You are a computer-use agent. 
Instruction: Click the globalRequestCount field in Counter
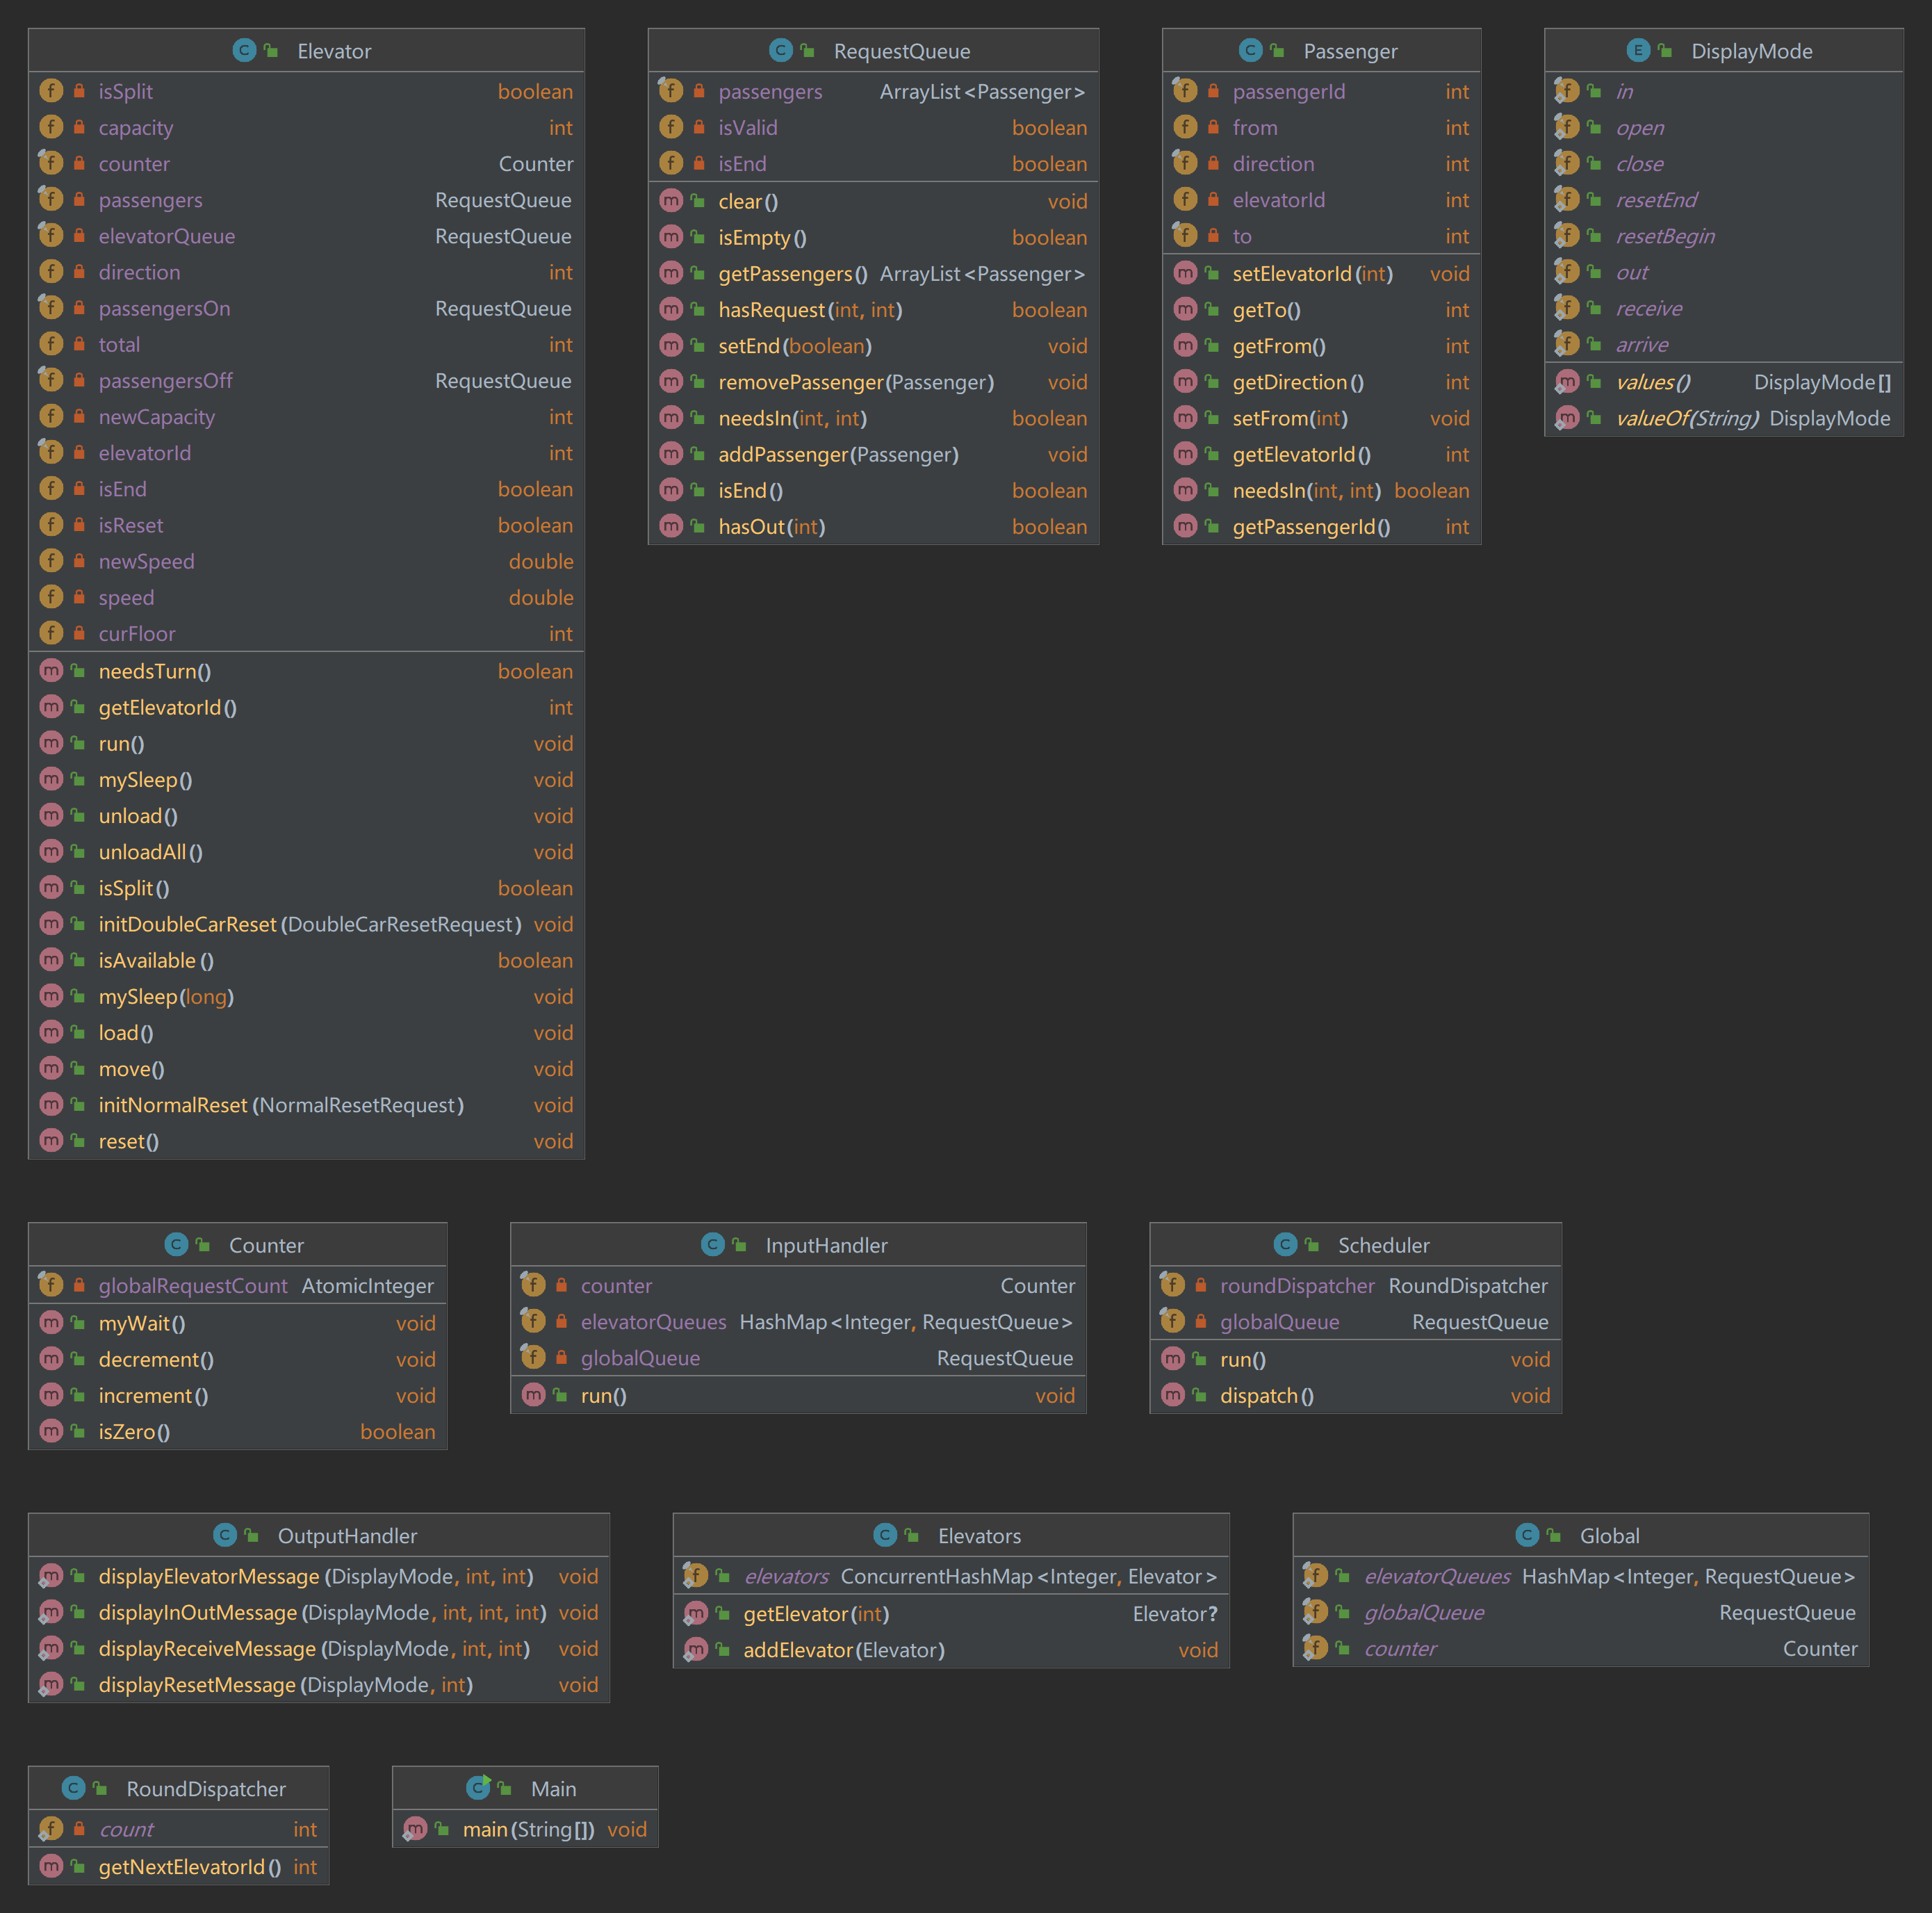pyautogui.click(x=193, y=1286)
